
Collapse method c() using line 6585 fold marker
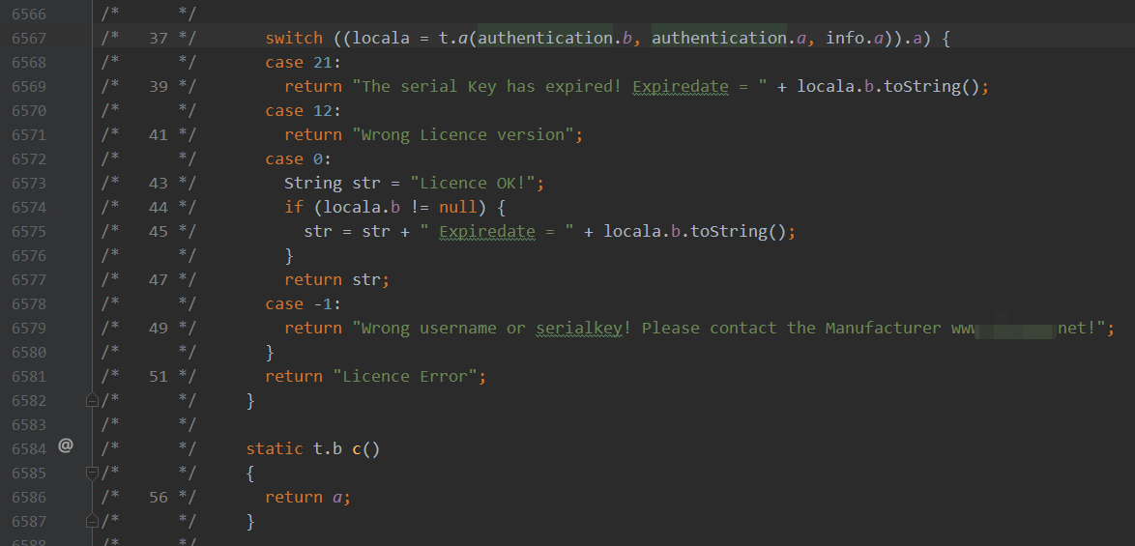[x=92, y=473]
